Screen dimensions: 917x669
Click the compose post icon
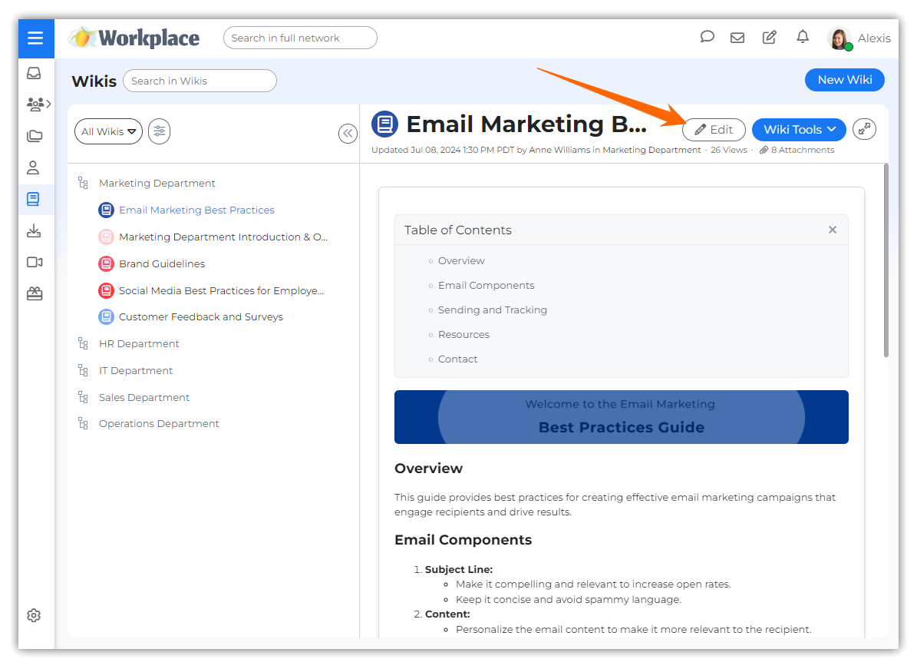point(769,37)
